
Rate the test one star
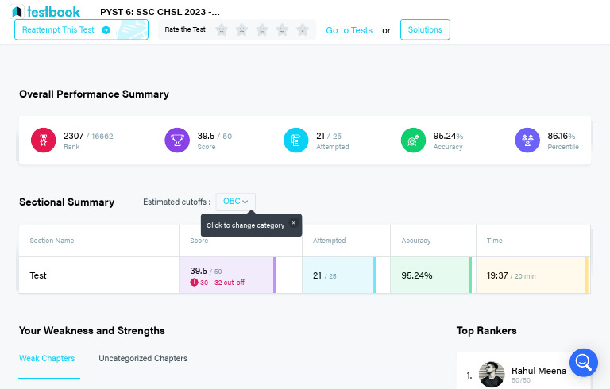point(222,30)
